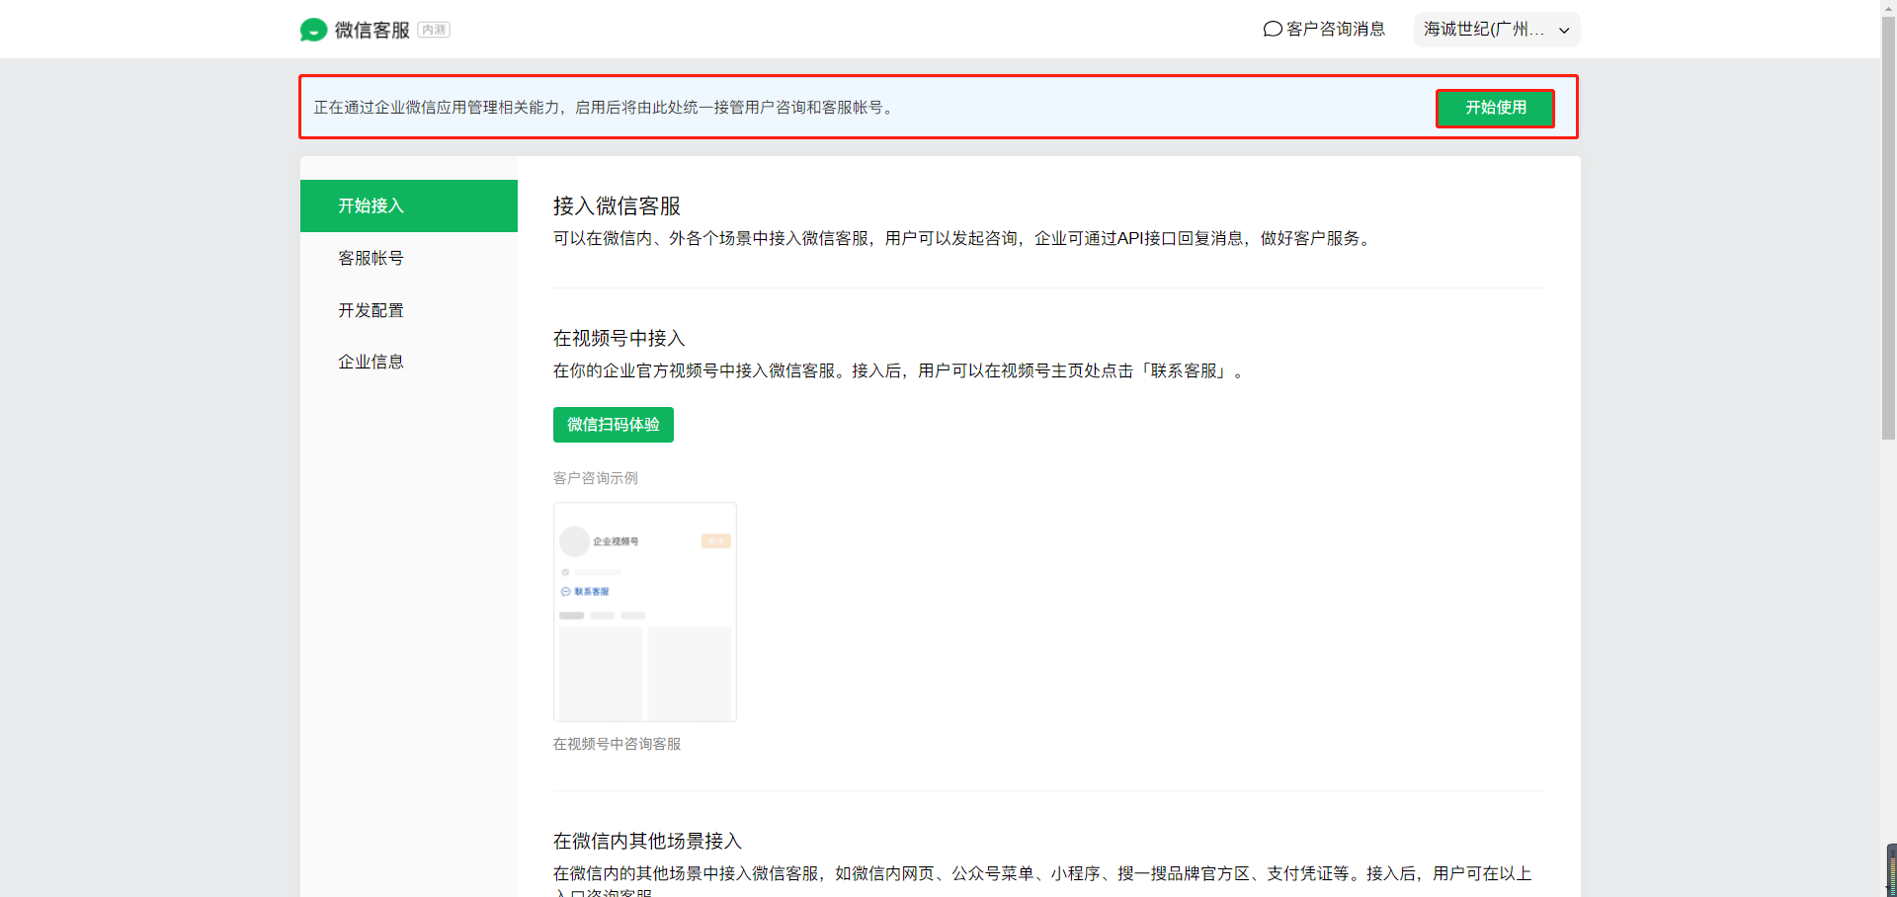The width and height of the screenshot is (1897, 897).
Task: Click the 客户咨询消息 speech bubble icon
Action: click(1273, 30)
